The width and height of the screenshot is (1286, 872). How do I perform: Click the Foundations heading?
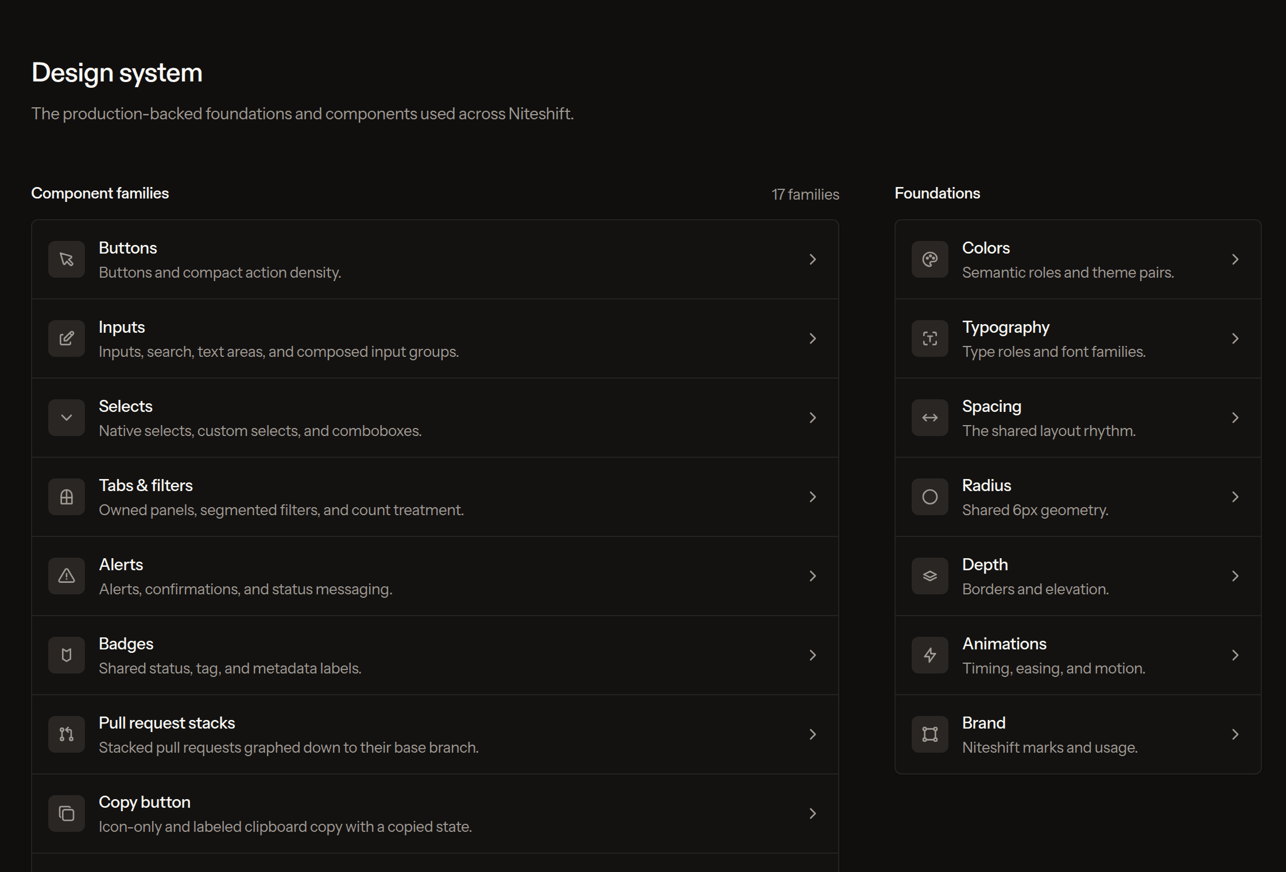click(x=938, y=193)
